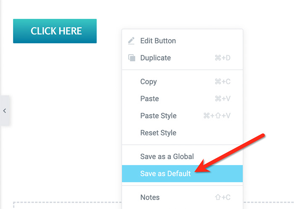Image resolution: width=294 pixels, height=209 pixels.
Task: Click the ⇧+C shortcut hint beside Notes
Action: coord(223,197)
